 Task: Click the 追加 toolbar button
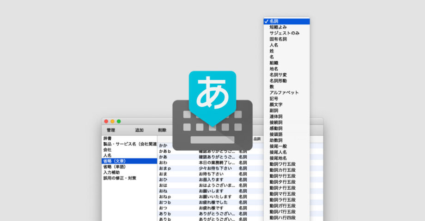[139, 130]
